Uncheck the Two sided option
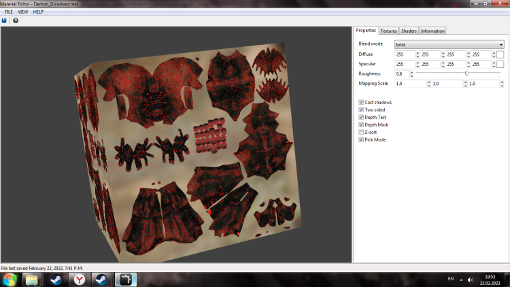Image resolution: width=510 pixels, height=287 pixels. pyautogui.click(x=361, y=109)
